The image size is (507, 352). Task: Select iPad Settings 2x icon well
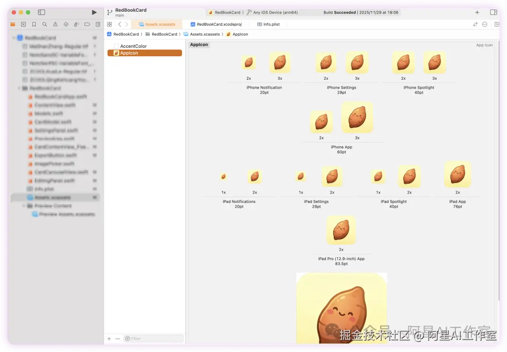(x=332, y=176)
